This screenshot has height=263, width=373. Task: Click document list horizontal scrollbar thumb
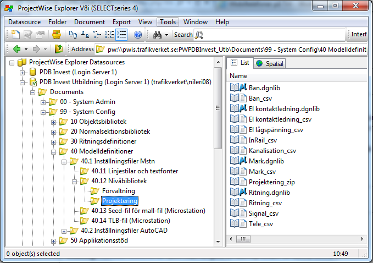[x=243, y=239]
